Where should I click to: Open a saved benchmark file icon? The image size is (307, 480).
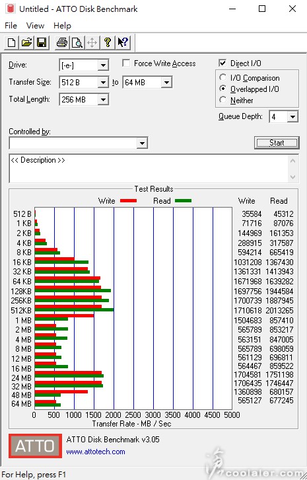click(27, 42)
